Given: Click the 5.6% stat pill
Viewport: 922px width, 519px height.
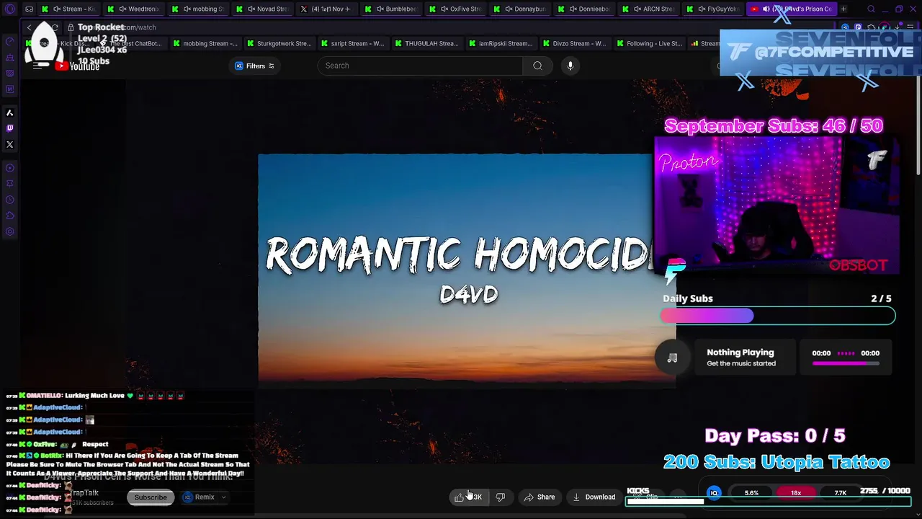Looking at the screenshot, I should pyautogui.click(x=751, y=493).
